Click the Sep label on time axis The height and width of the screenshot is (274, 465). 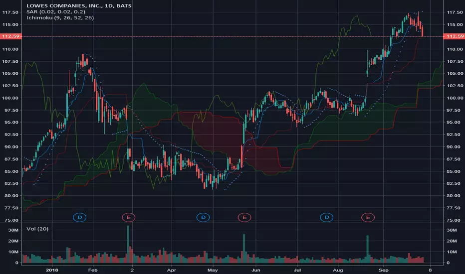pyautogui.click(x=384, y=270)
